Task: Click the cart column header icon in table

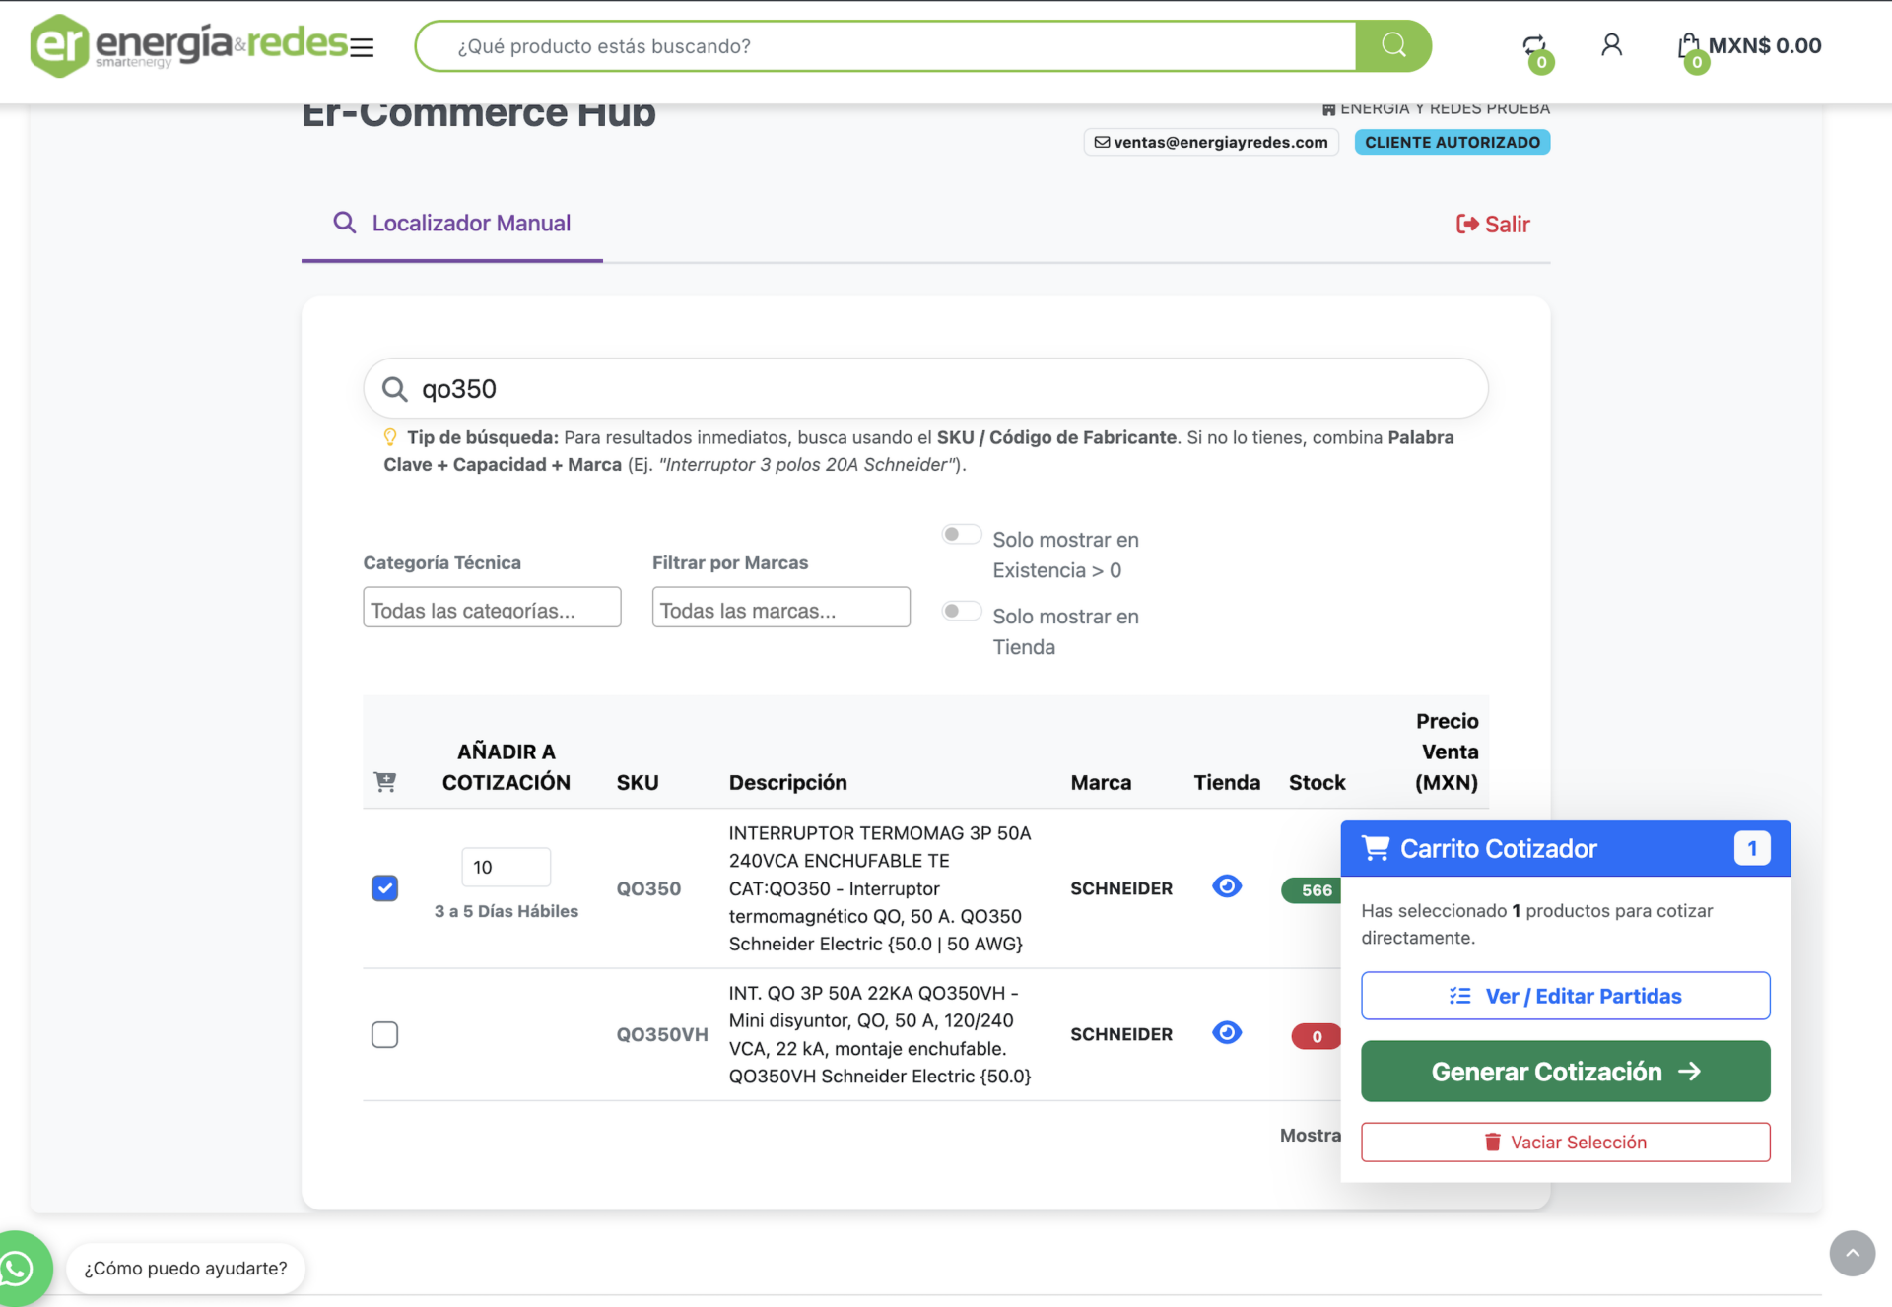Action: [x=385, y=782]
